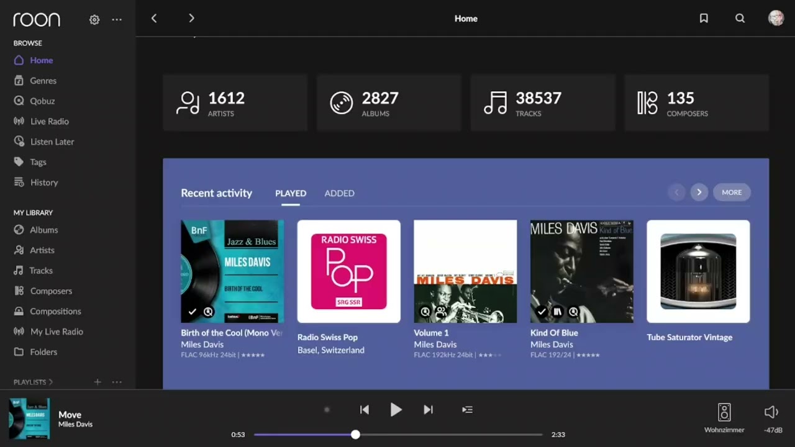Skip to previous track
The width and height of the screenshot is (795, 447).
click(365, 410)
